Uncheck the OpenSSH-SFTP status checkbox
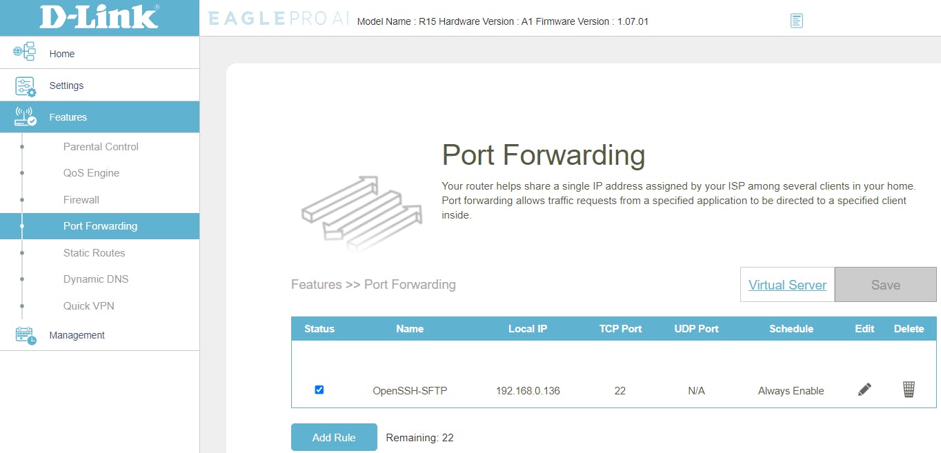941x453 pixels. pos(319,390)
